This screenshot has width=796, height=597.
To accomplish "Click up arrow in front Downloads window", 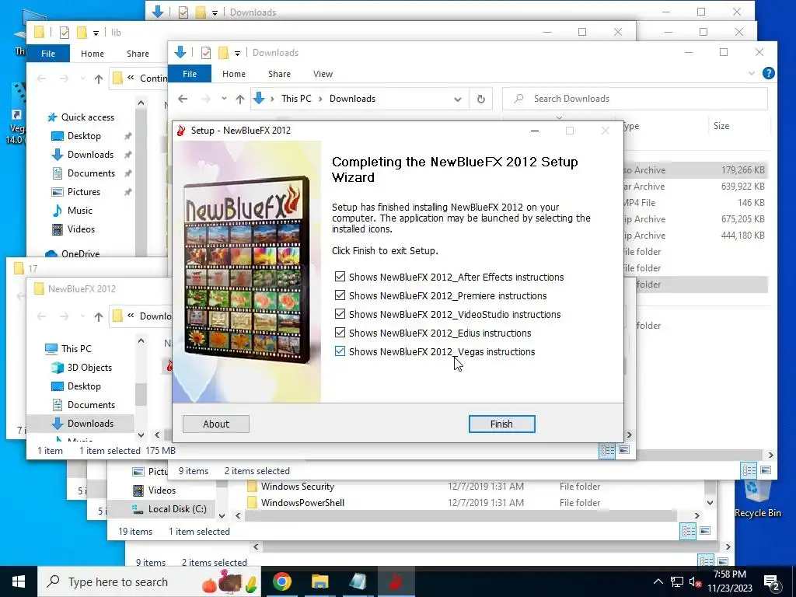I will [240, 99].
